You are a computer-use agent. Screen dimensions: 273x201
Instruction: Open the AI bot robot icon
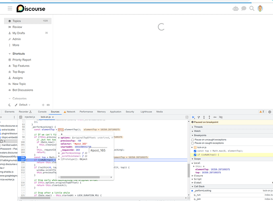tap(236, 8)
